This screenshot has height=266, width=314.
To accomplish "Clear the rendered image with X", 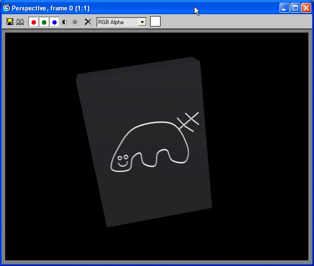I will (88, 22).
